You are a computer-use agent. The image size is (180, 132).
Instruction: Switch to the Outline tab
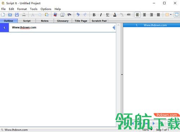click(9, 21)
